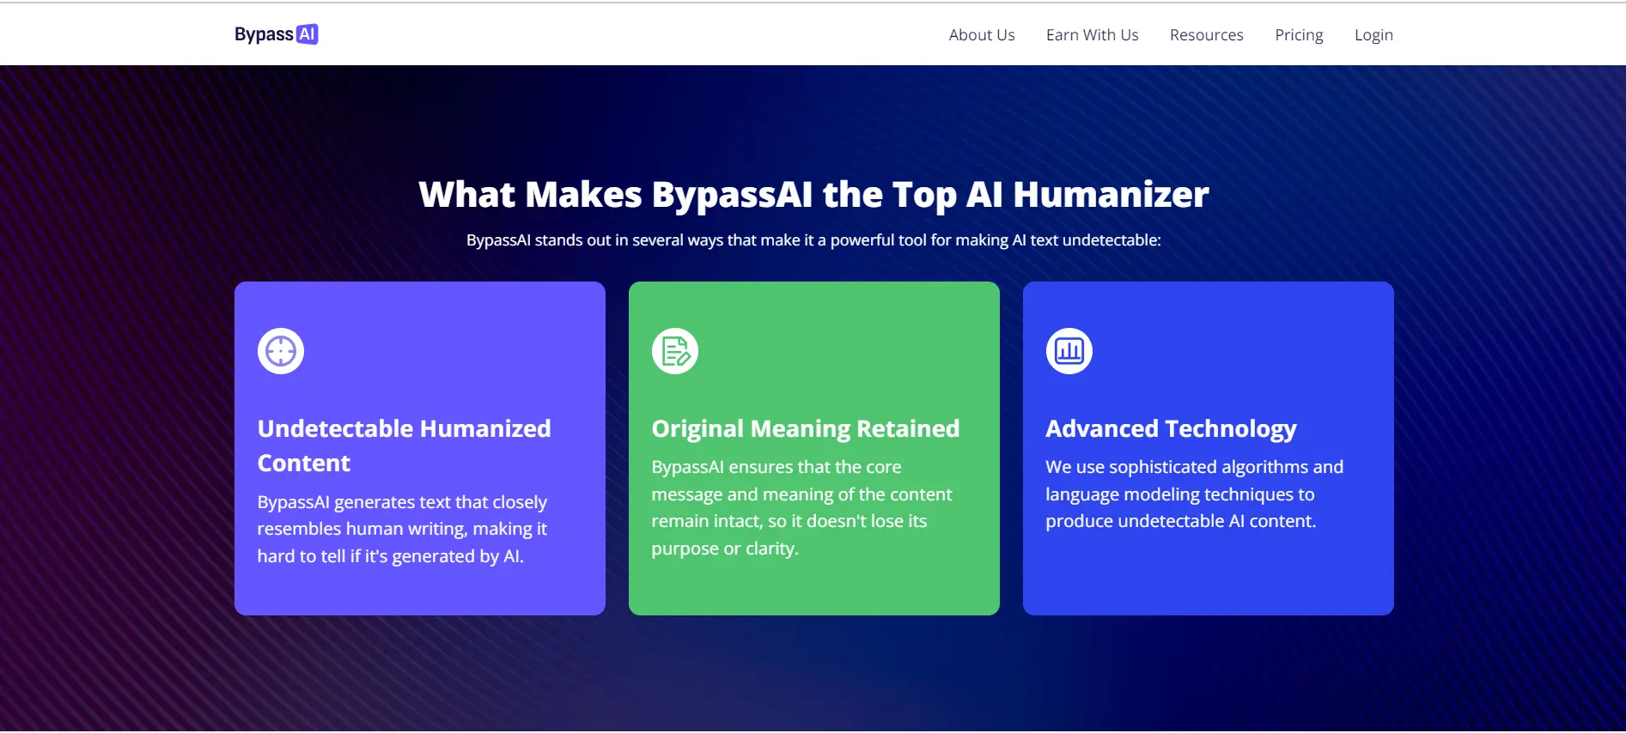Click the document edit icon
The height and width of the screenshot is (733, 1626).
pos(675,351)
